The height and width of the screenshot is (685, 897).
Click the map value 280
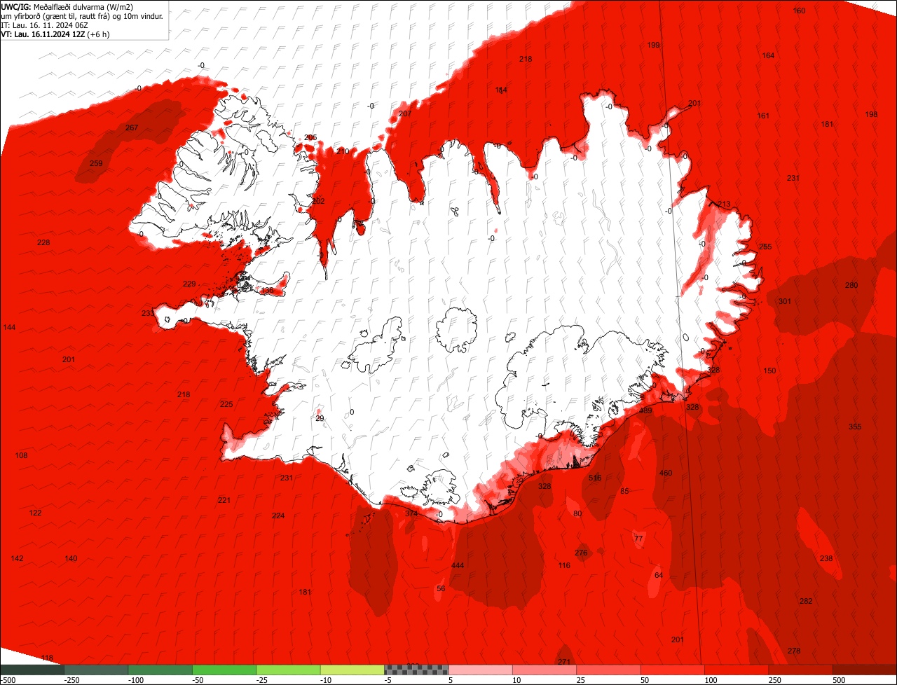(x=851, y=286)
